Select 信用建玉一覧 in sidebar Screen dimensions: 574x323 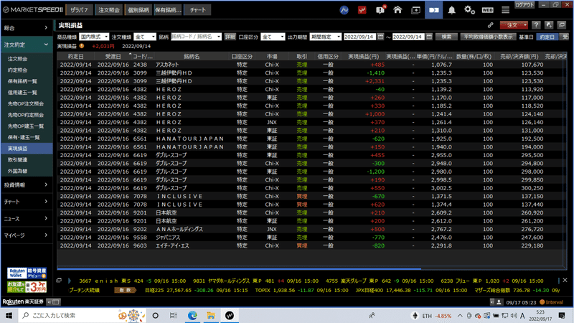[x=22, y=93]
